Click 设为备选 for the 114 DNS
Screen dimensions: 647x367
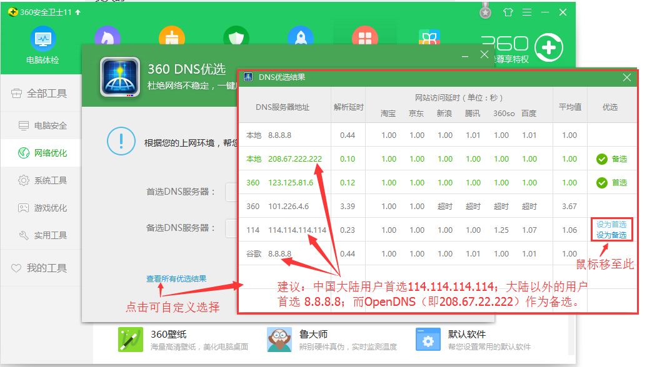(611, 235)
